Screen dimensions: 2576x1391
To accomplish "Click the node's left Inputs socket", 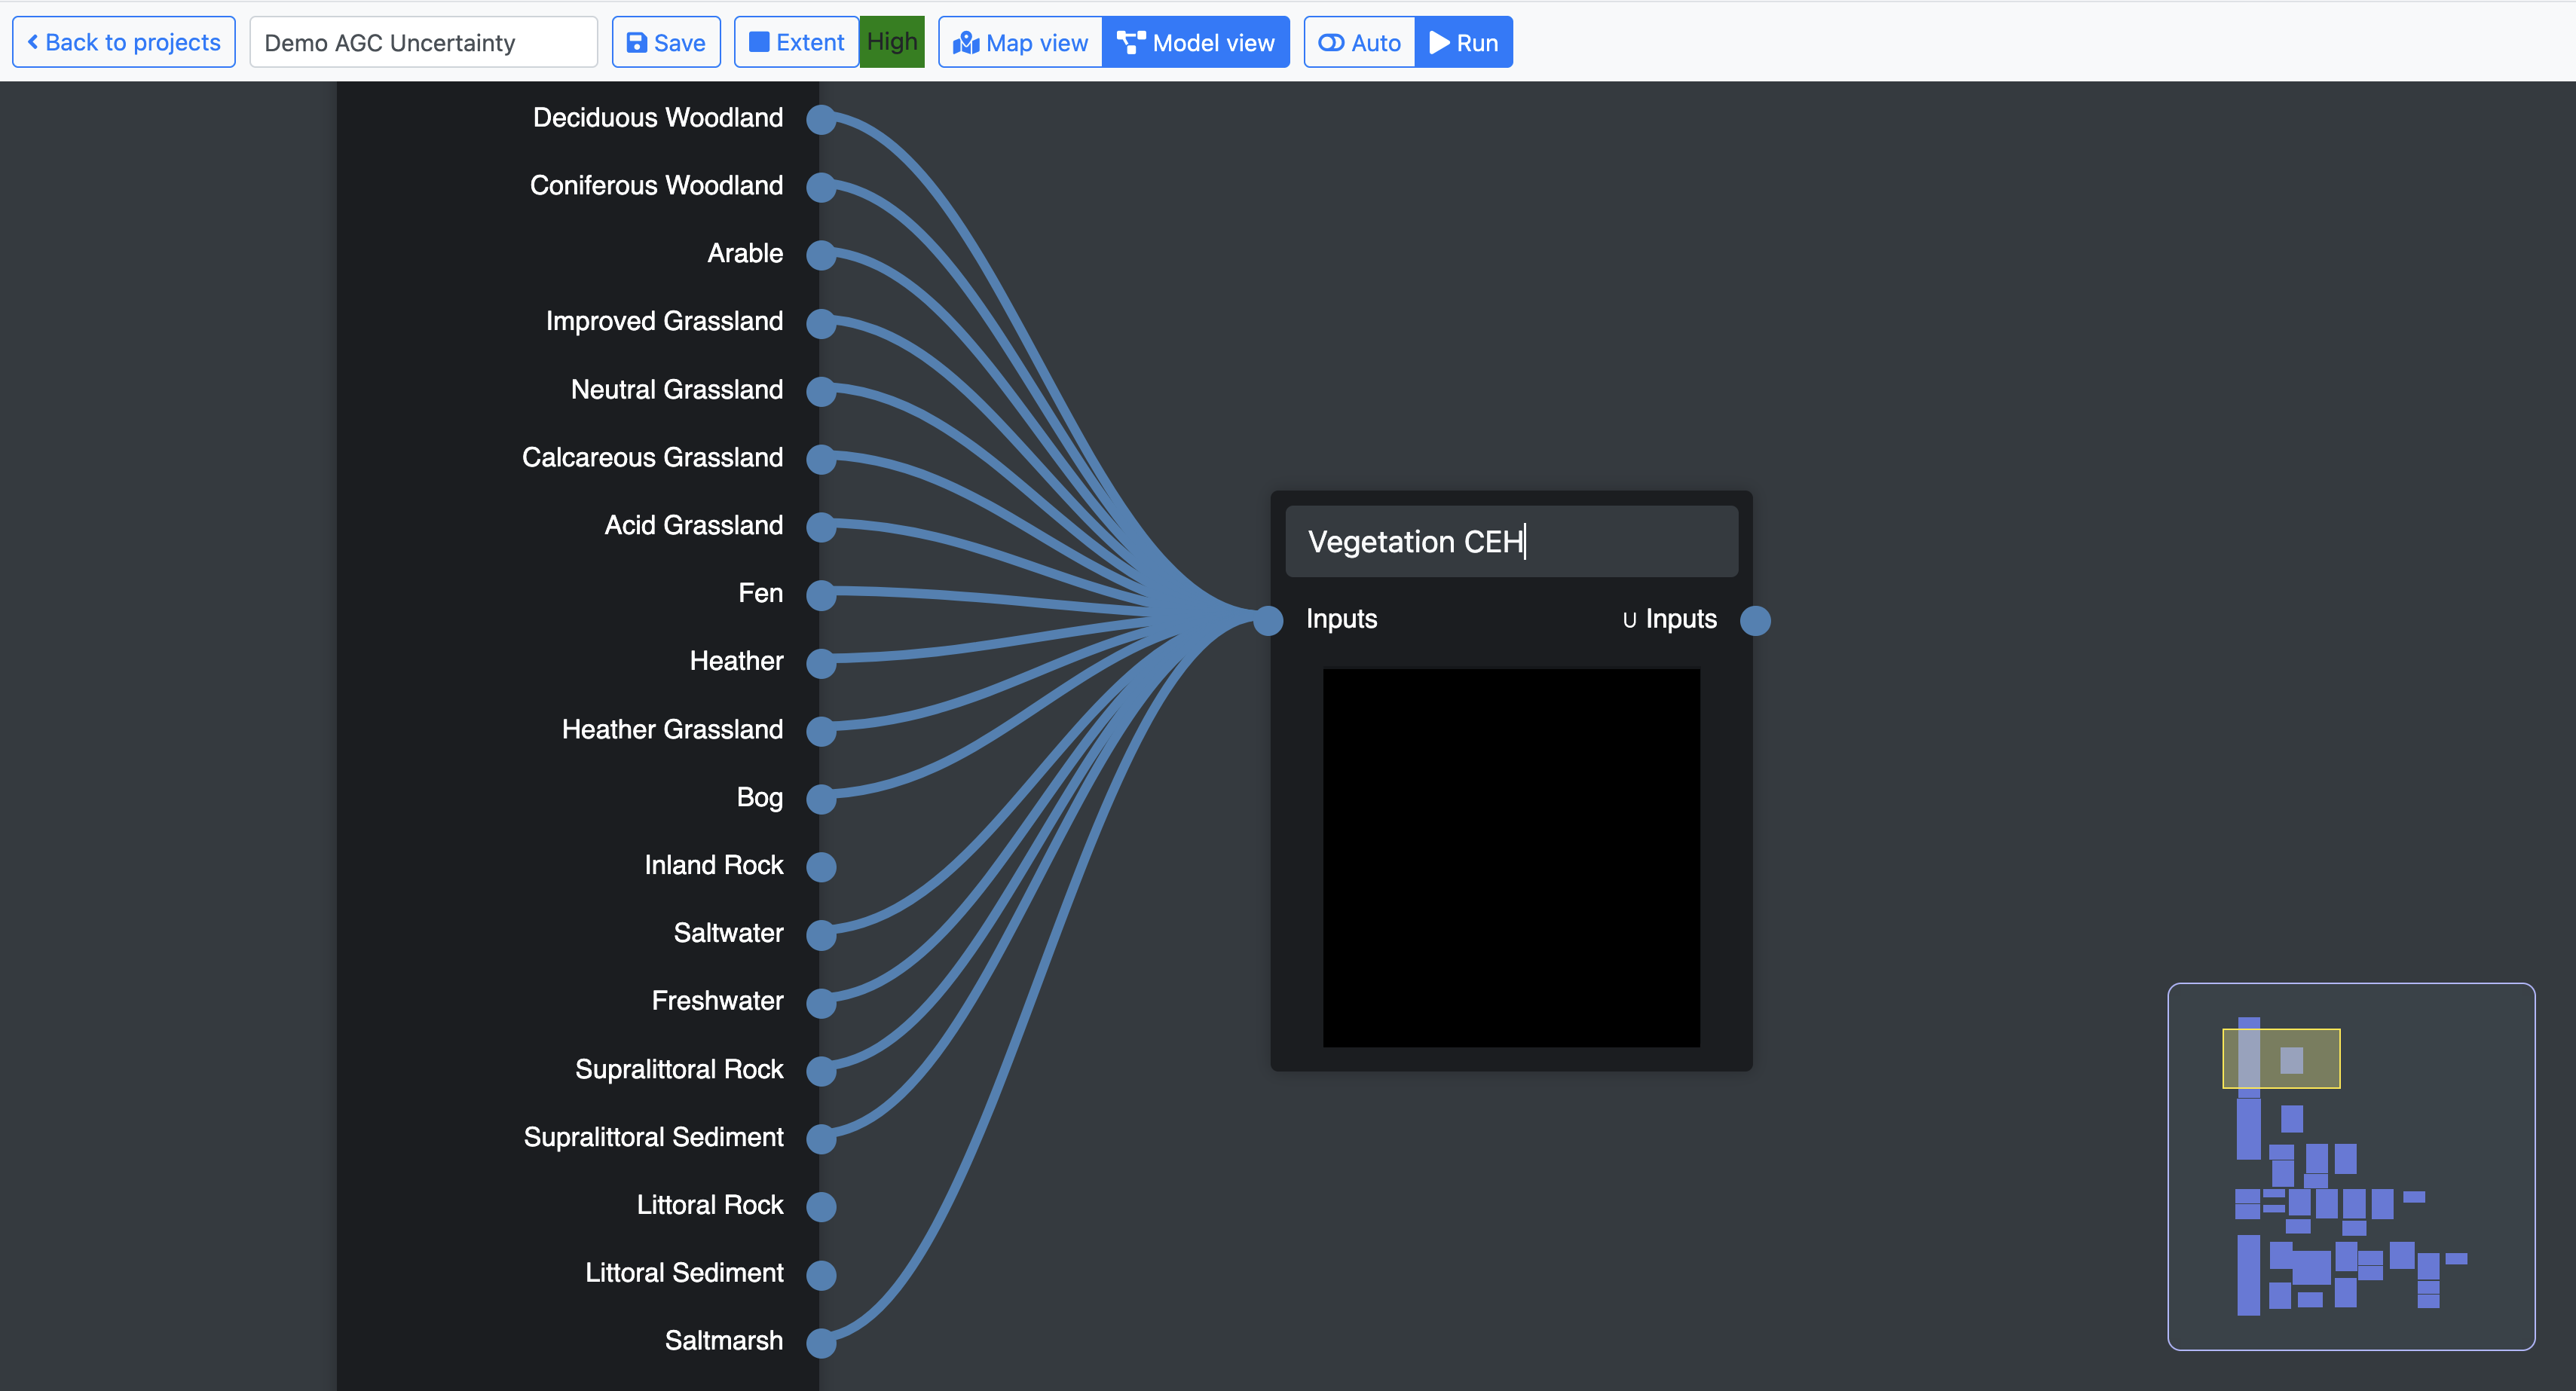I will [1268, 620].
